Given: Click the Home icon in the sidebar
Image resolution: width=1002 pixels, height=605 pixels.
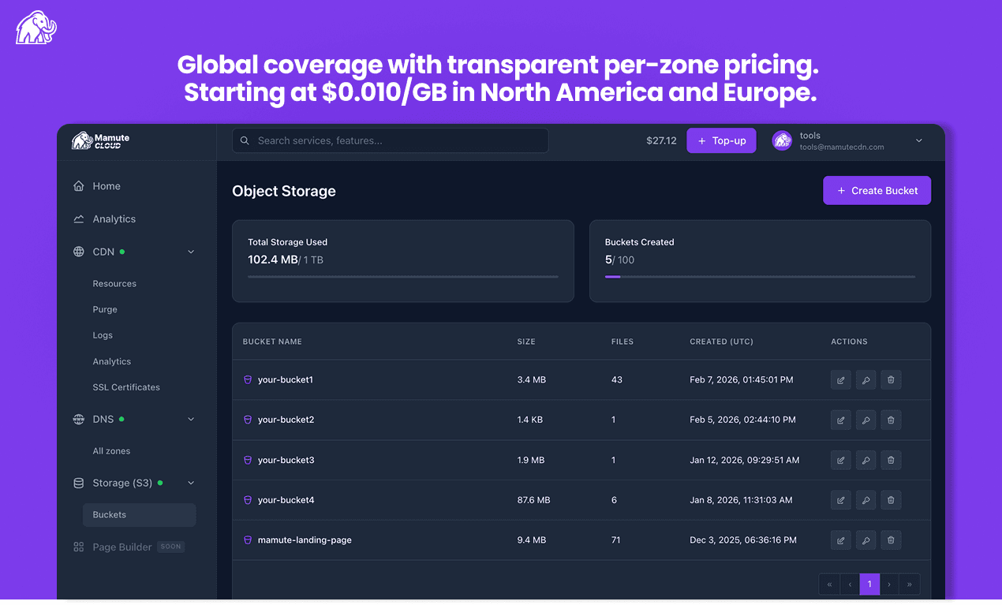Looking at the screenshot, I should [x=78, y=185].
